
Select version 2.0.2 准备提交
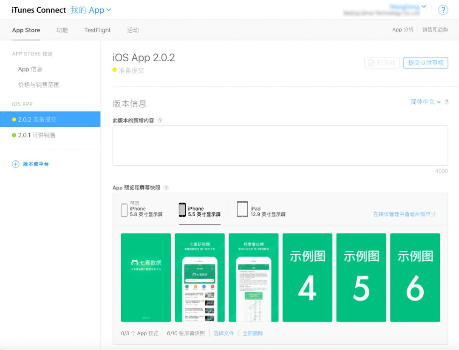pos(50,119)
